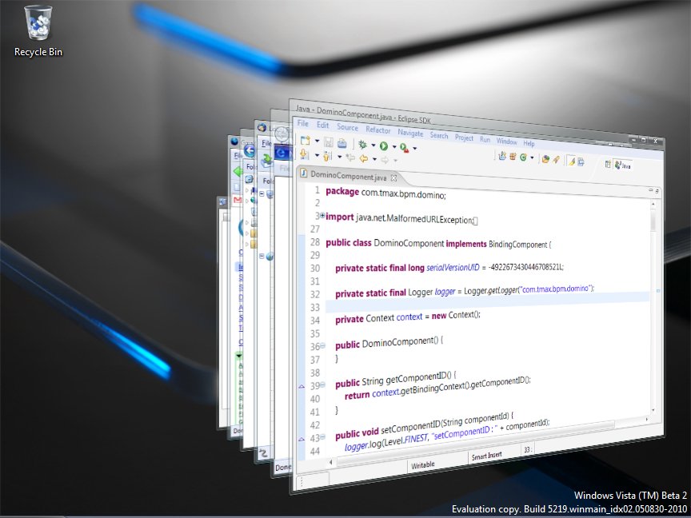Click the Gmail icon in background browser window

(x=237, y=200)
